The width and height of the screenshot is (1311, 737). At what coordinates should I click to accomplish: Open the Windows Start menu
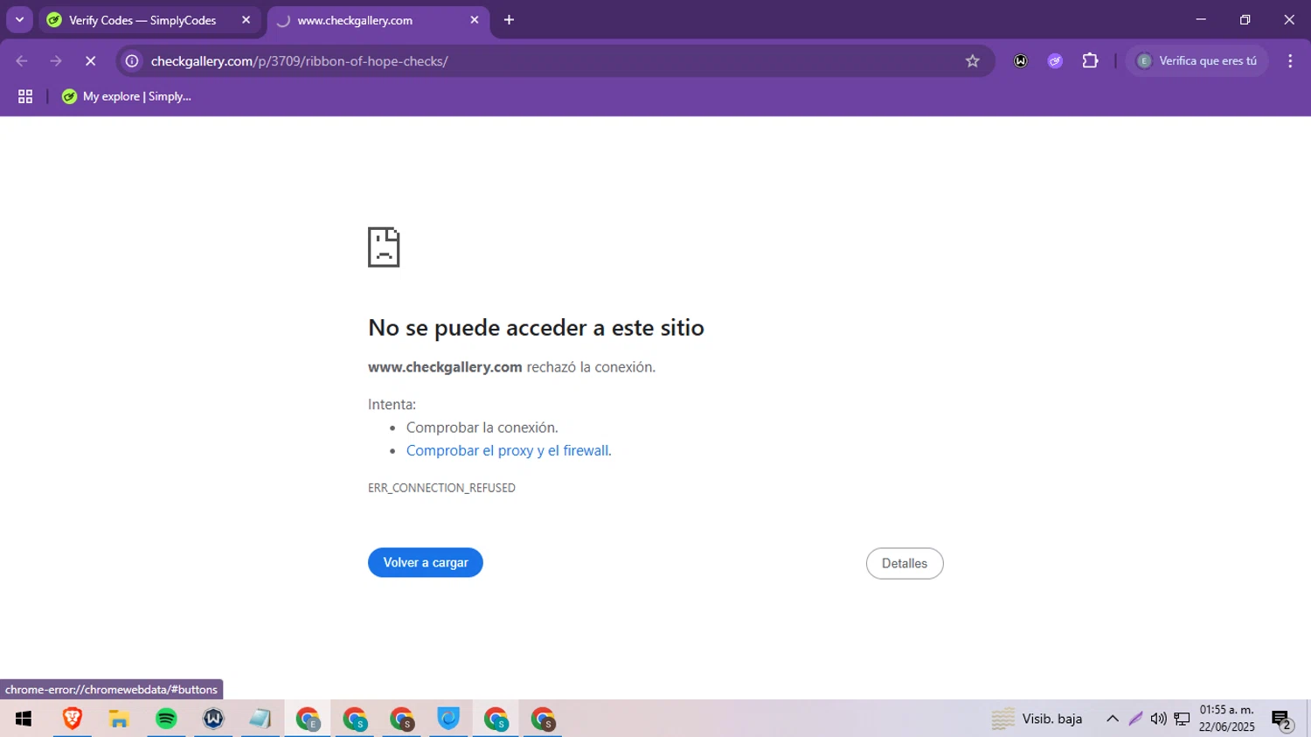(24, 720)
